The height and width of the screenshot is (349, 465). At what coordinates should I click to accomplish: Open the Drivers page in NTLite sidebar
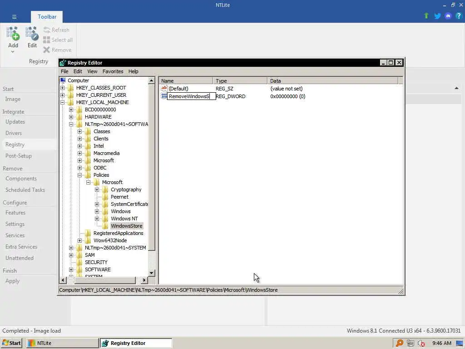(x=14, y=133)
